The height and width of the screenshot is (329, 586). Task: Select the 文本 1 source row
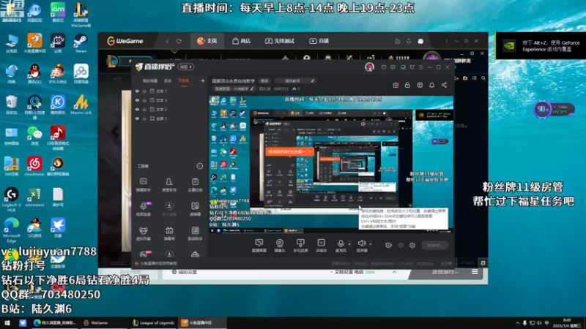169,91
